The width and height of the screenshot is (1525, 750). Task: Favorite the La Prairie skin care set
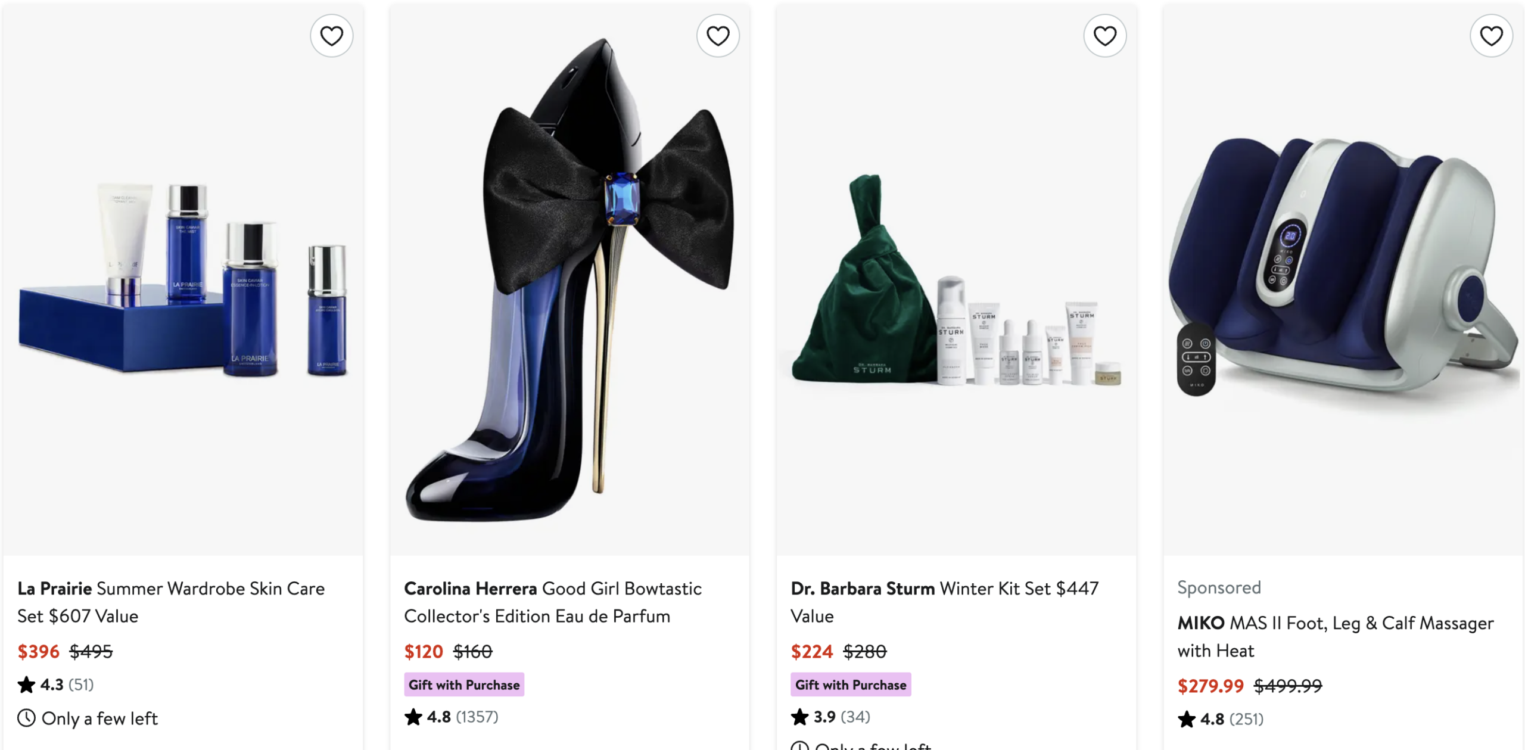[x=331, y=36]
